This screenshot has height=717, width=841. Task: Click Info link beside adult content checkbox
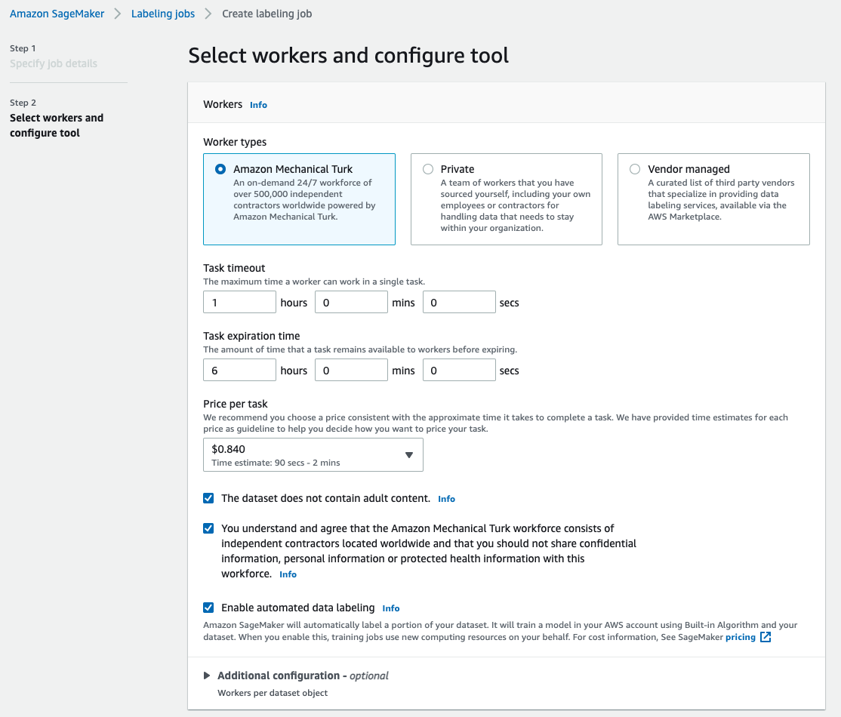coord(446,499)
